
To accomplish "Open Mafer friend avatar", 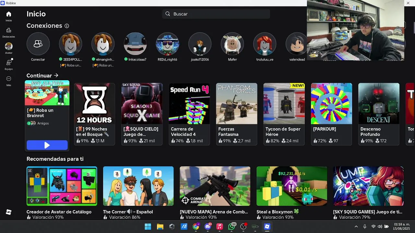I will coord(232,44).
